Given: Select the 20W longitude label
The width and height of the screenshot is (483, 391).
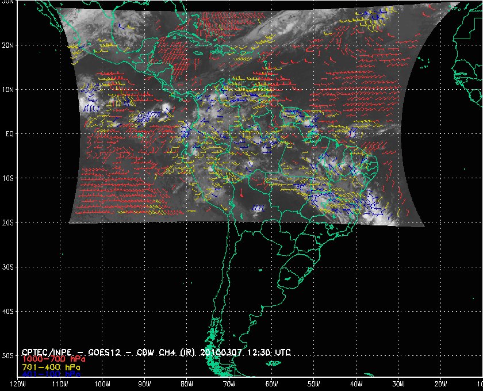Looking at the screenshot, I should point(440,384).
